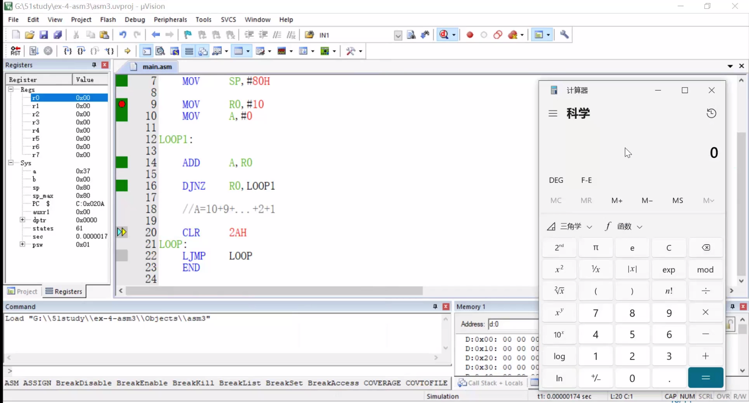Click the Run program icon
This screenshot has height=403, width=749.
click(x=34, y=51)
